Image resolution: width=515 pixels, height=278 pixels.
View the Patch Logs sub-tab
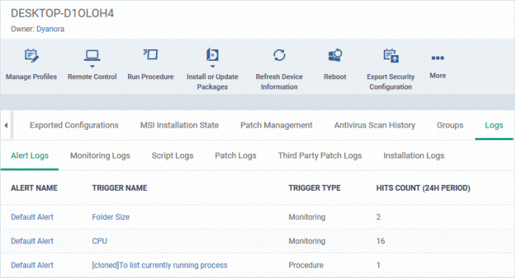[235, 156]
